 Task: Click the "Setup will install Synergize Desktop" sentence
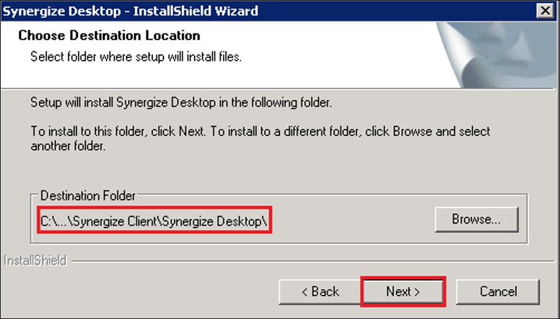181,103
